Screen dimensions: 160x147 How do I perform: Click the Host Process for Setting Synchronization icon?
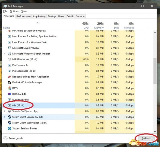click(x=9, y=36)
